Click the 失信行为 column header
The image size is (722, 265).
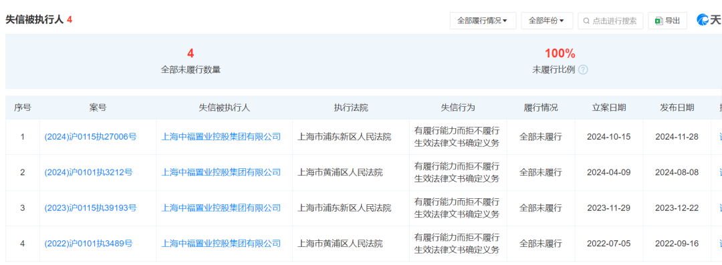pyautogui.click(x=458, y=107)
